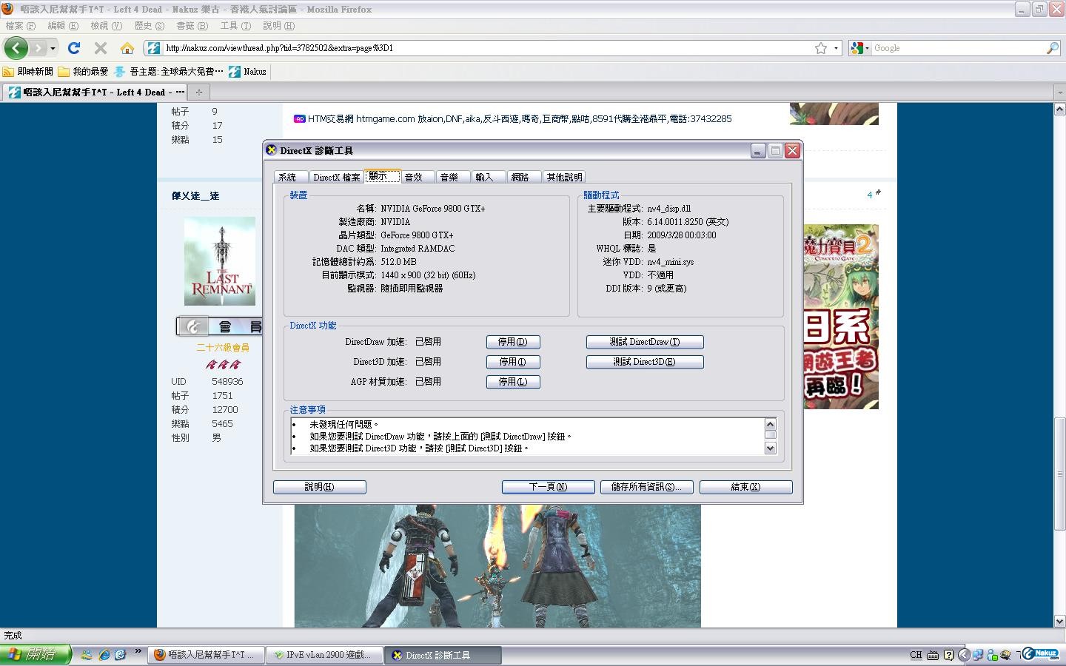Go to the home page icon
1066x666 pixels.
click(x=127, y=48)
